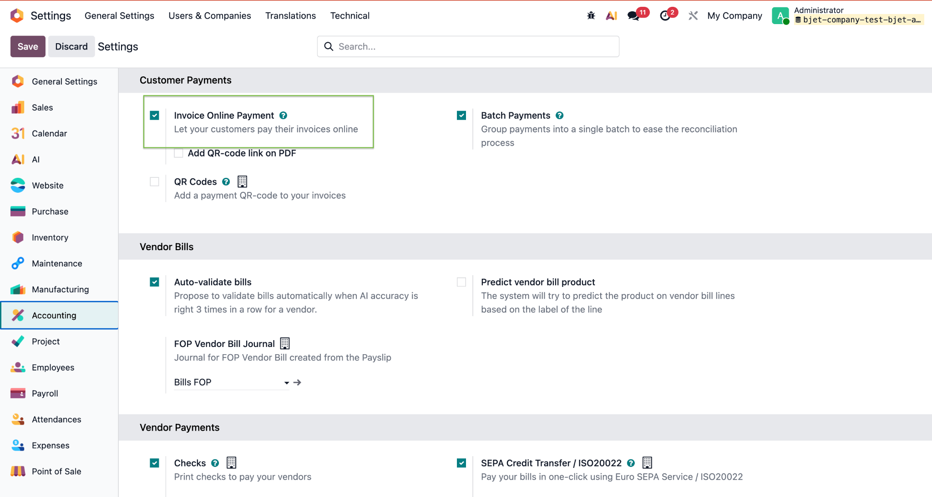This screenshot has height=497, width=932.
Task: Uncheck SEPA Credit Transfer checkbox
Action: click(x=461, y=463)
